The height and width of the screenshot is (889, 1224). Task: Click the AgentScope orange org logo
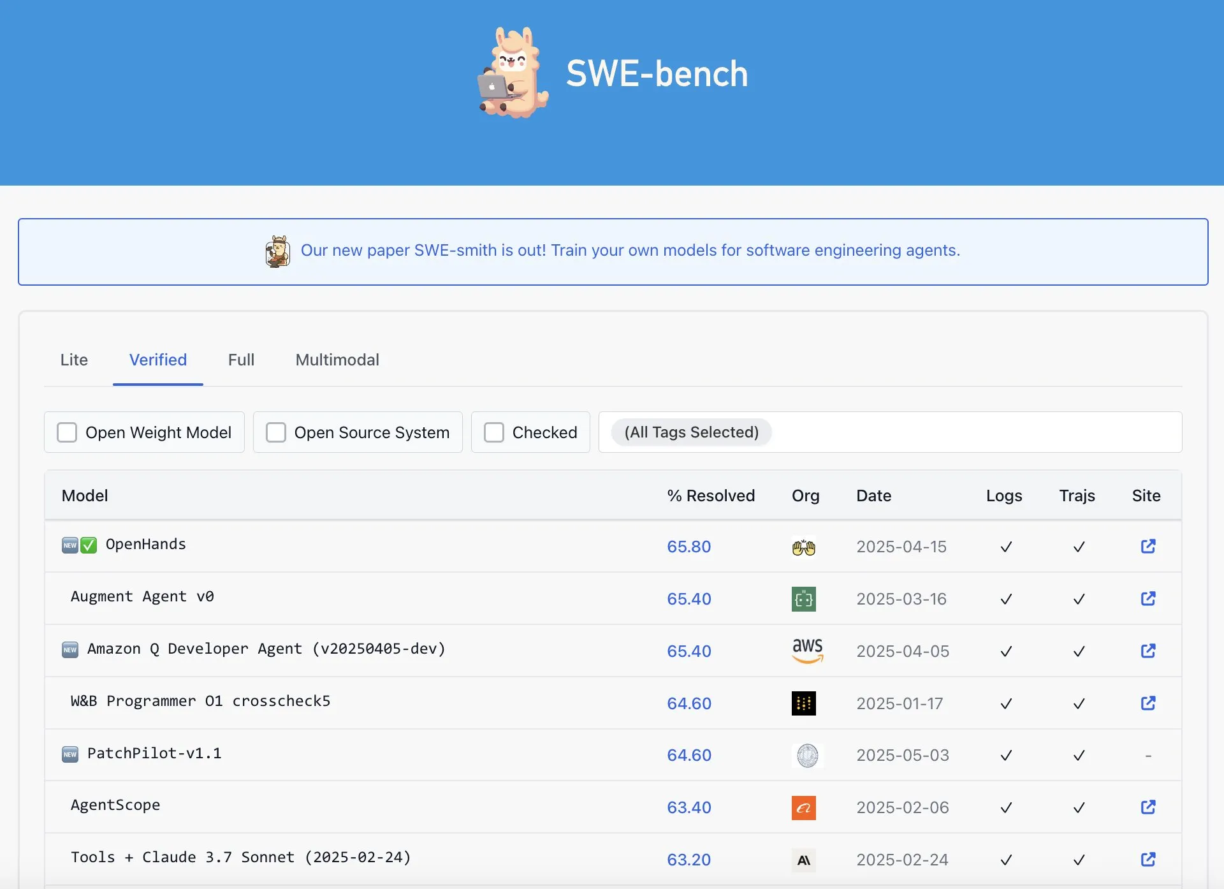coord(804,808)
